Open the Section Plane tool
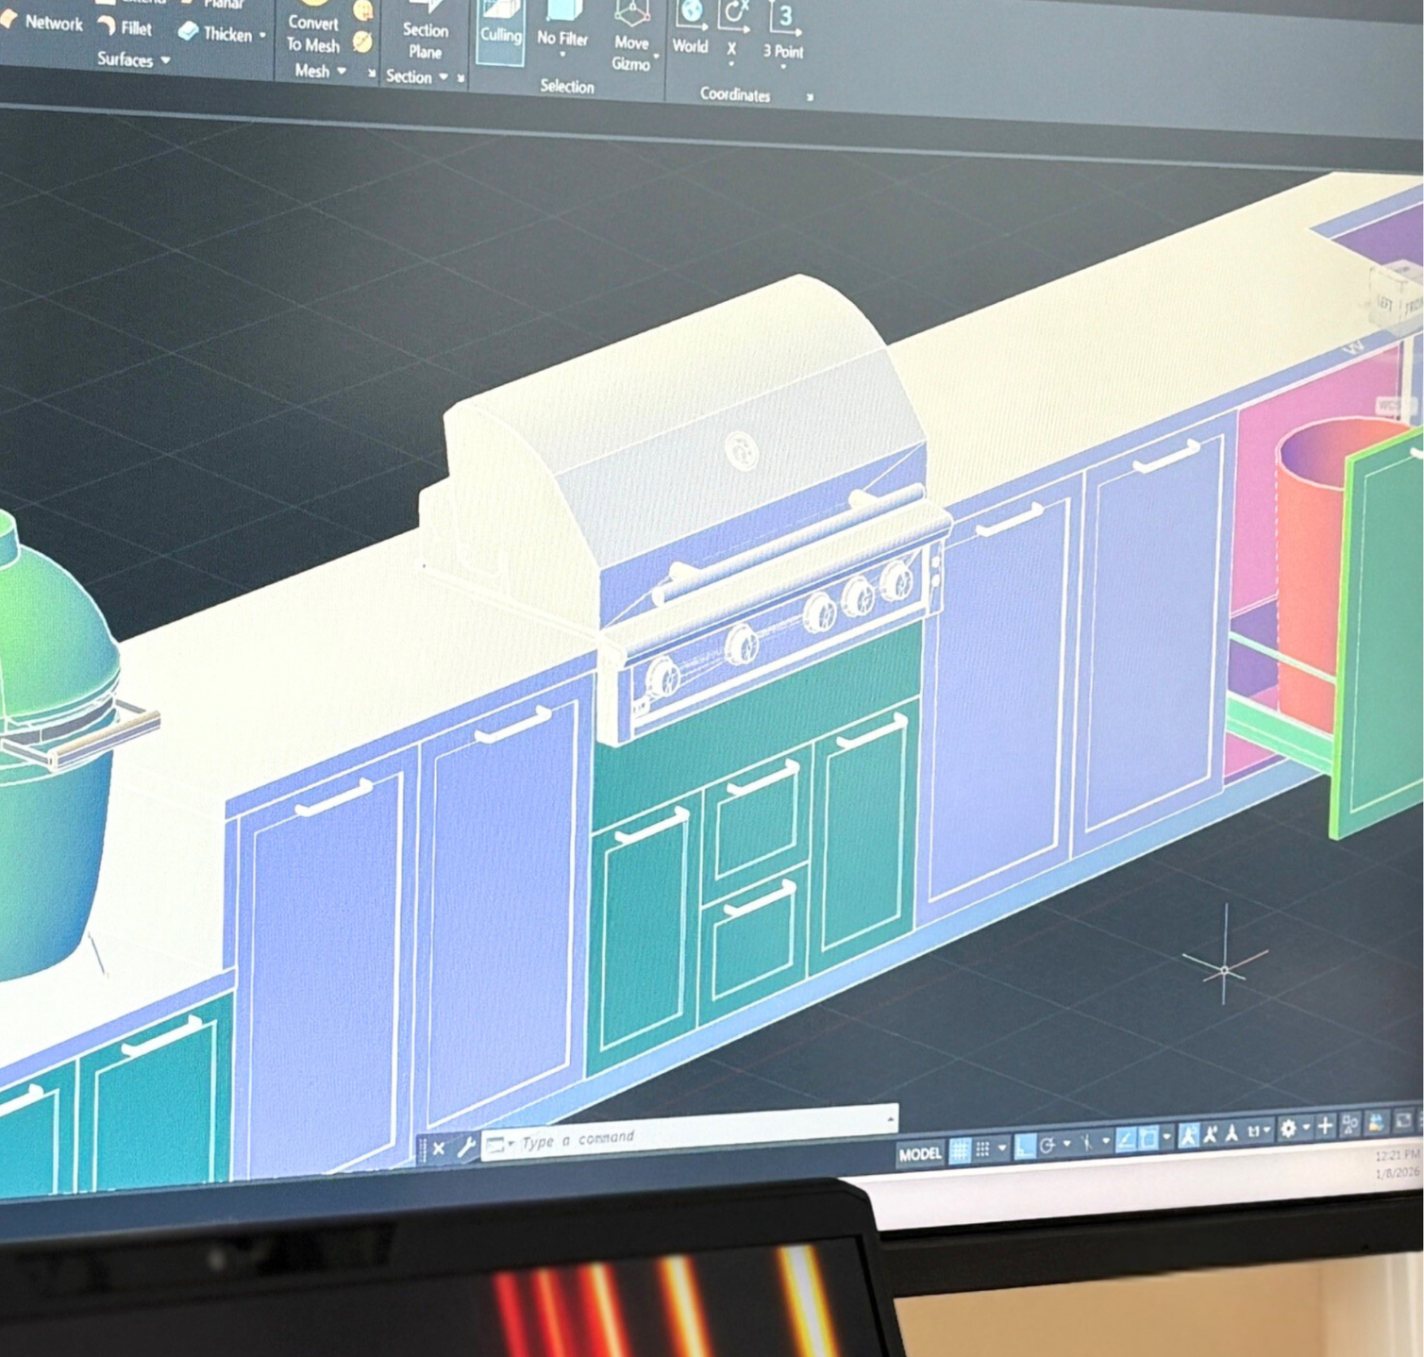The height and width of the screenshot is (1357, 1424). point(425,38)
